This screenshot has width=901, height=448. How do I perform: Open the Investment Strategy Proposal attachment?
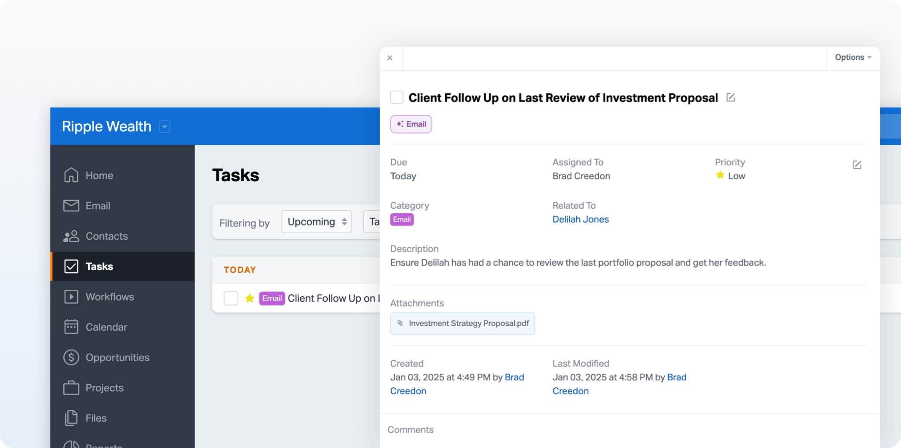pos(462,323)
